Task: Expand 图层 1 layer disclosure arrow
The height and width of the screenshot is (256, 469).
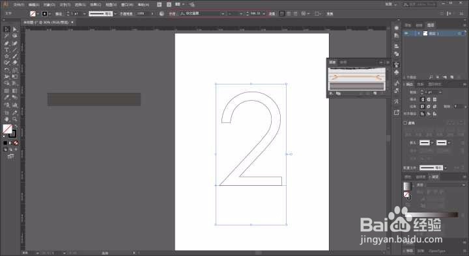Action: point(419,33)
